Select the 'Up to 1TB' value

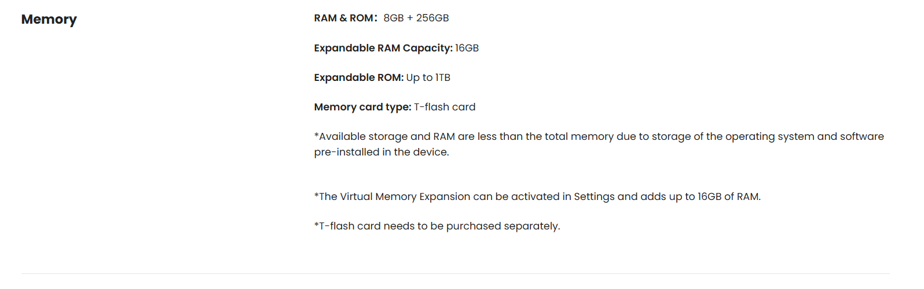[428, 77]
